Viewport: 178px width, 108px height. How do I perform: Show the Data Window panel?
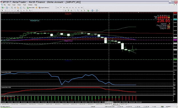[x=15, y=8]
